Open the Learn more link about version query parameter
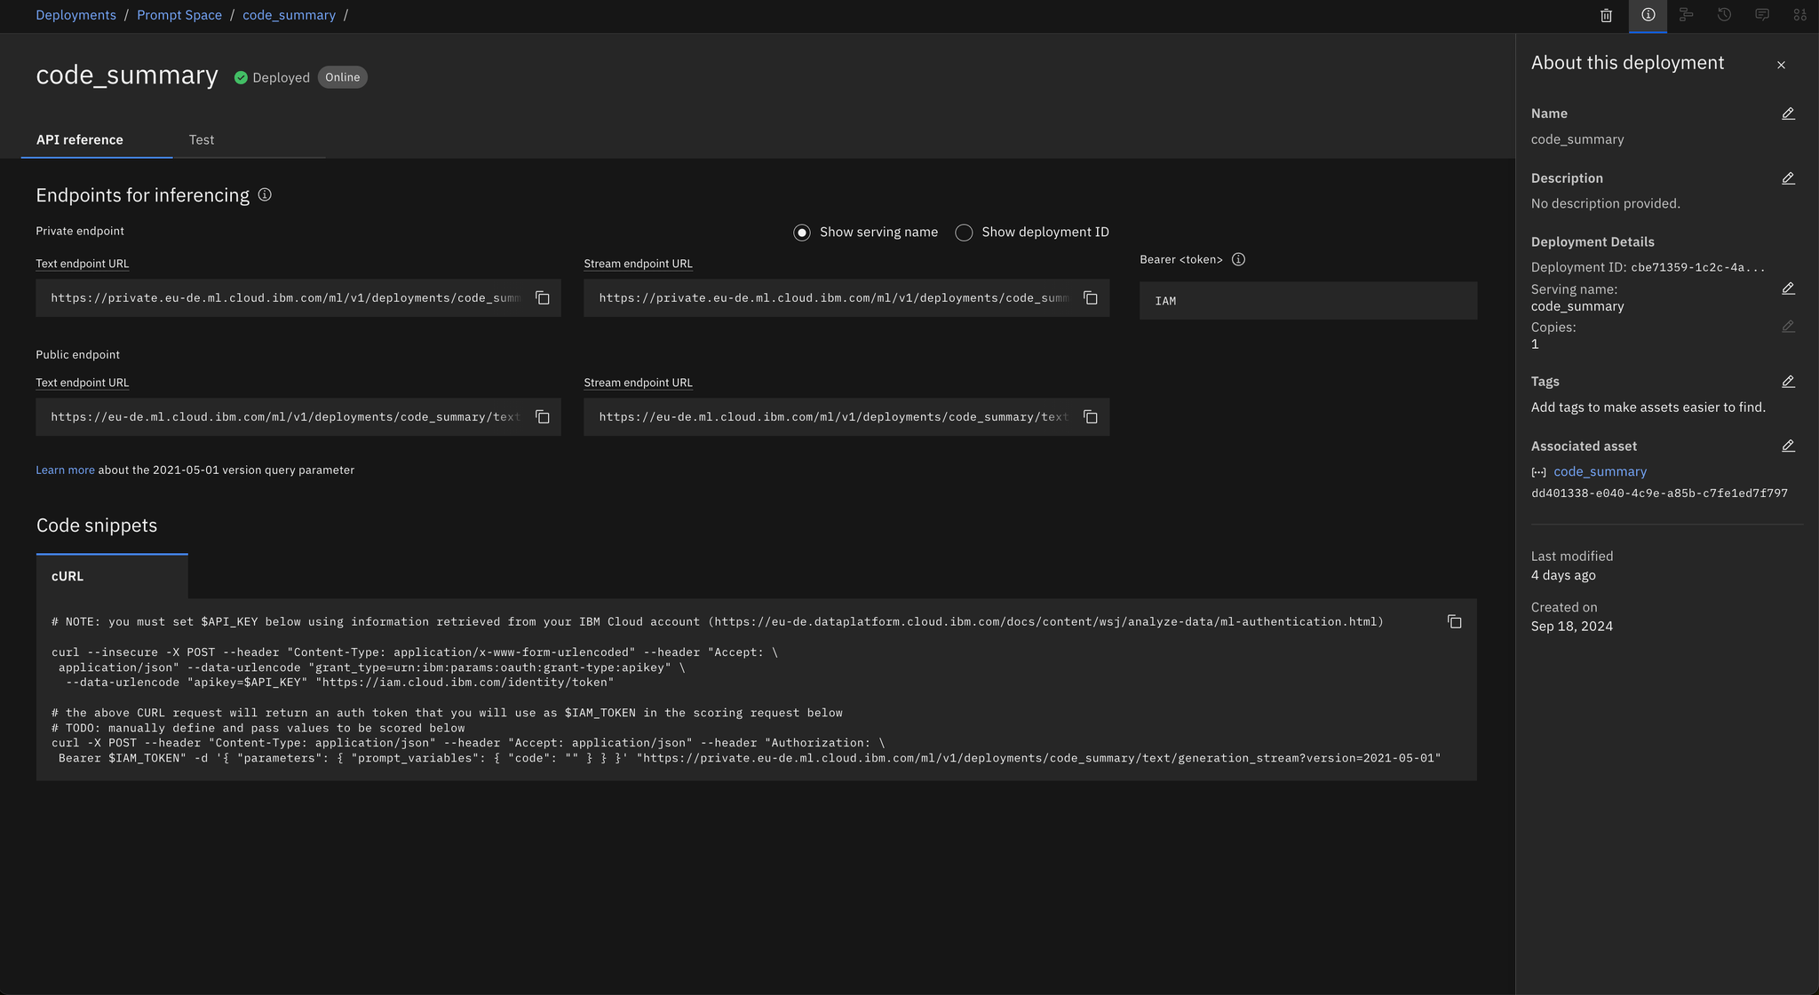Screen dimensions: 1819x995 tap(65, 470)
